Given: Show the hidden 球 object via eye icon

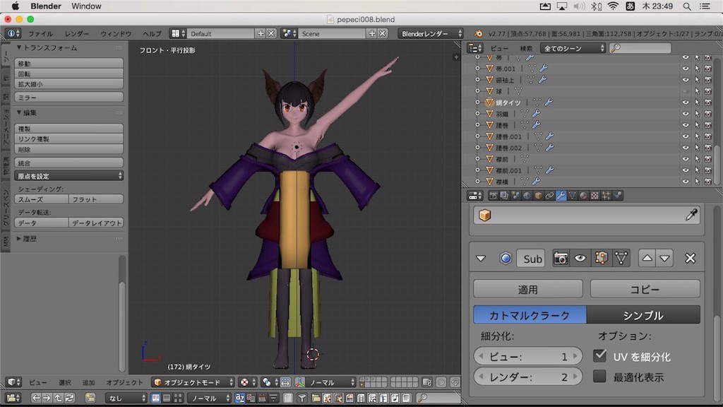Looking at the screenshot, I should coord(686,91).
